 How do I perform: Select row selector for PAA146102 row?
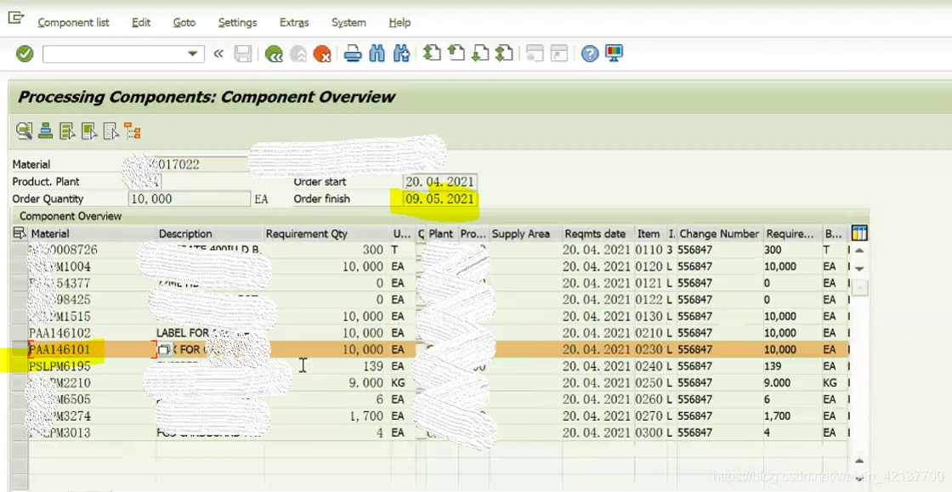coord(20,333)
